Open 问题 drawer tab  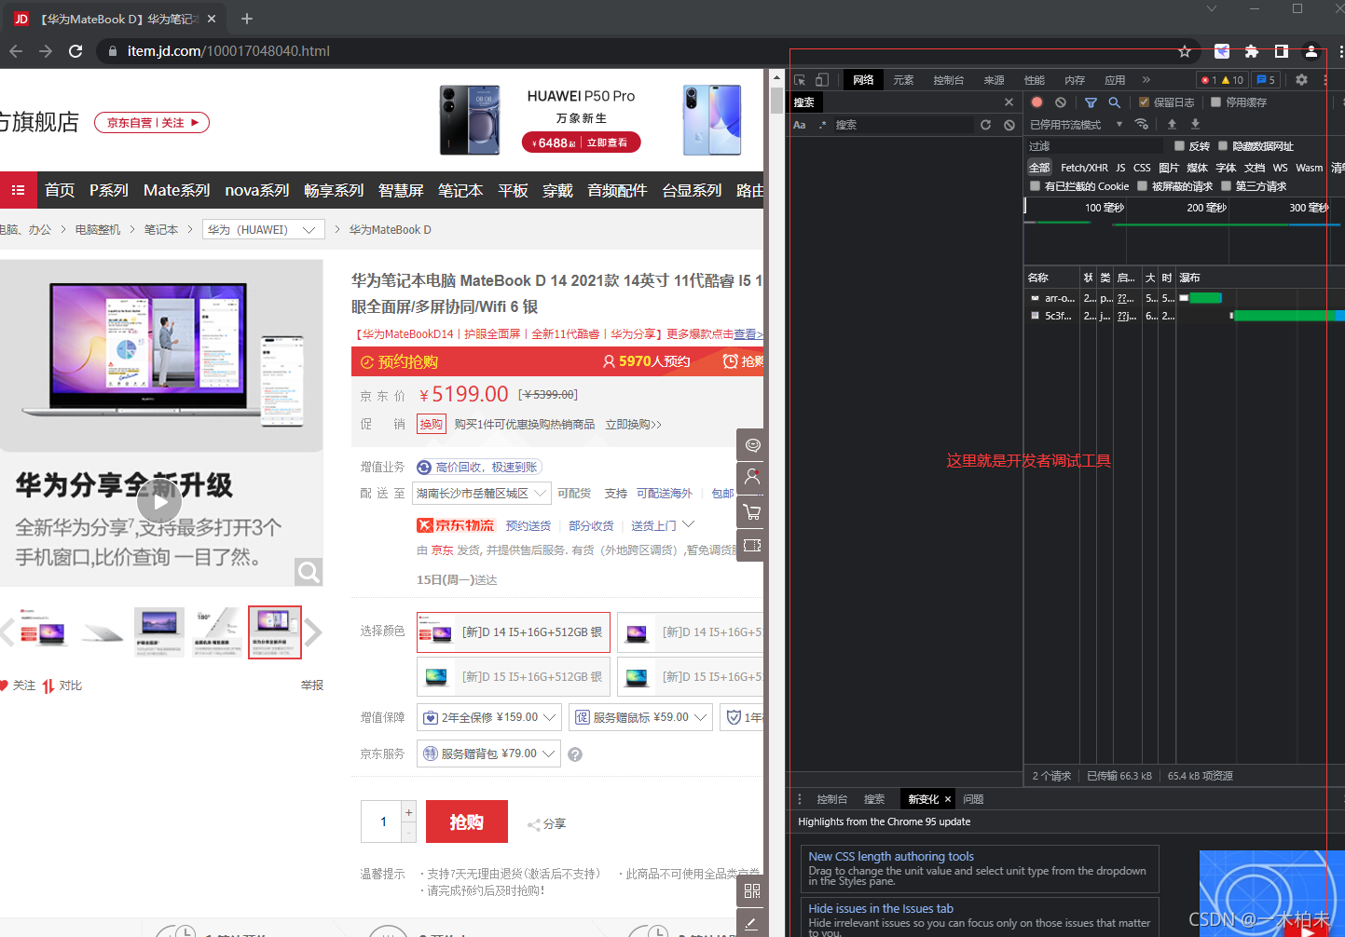973,799
